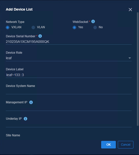139x155 pixels.
Task: Click the Site Name field label
Action: 13,135
